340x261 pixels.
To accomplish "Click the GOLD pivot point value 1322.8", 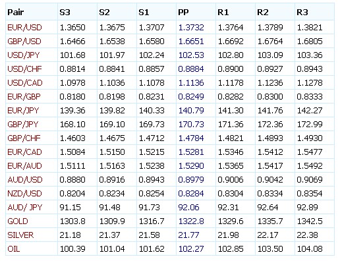I will coord(191,221).
